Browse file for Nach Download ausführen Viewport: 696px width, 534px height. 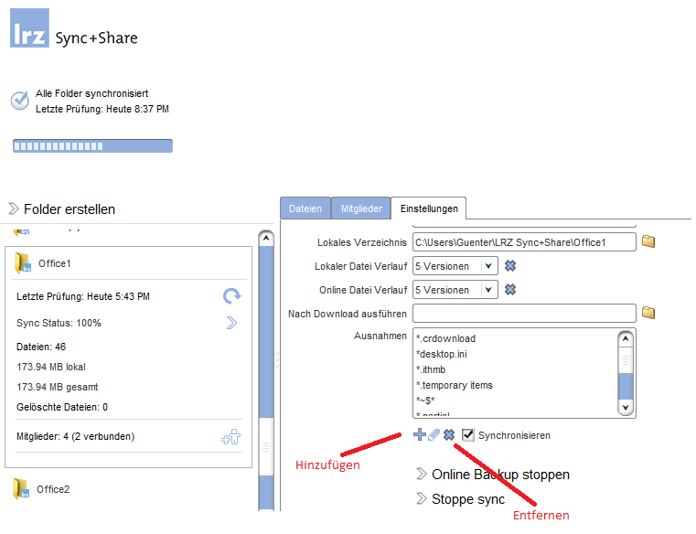pyautogui.click(x=648, y=313)
